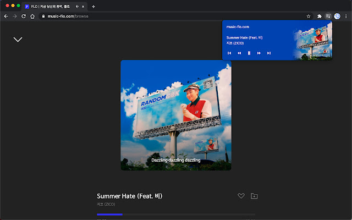Skip to next track in media popup
The height and width of the screenshot is (220, 352).
269,53
